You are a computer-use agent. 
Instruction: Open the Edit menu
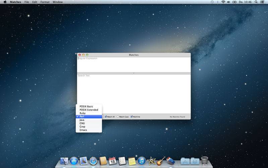pyautogui.click(x=35, y=2)
